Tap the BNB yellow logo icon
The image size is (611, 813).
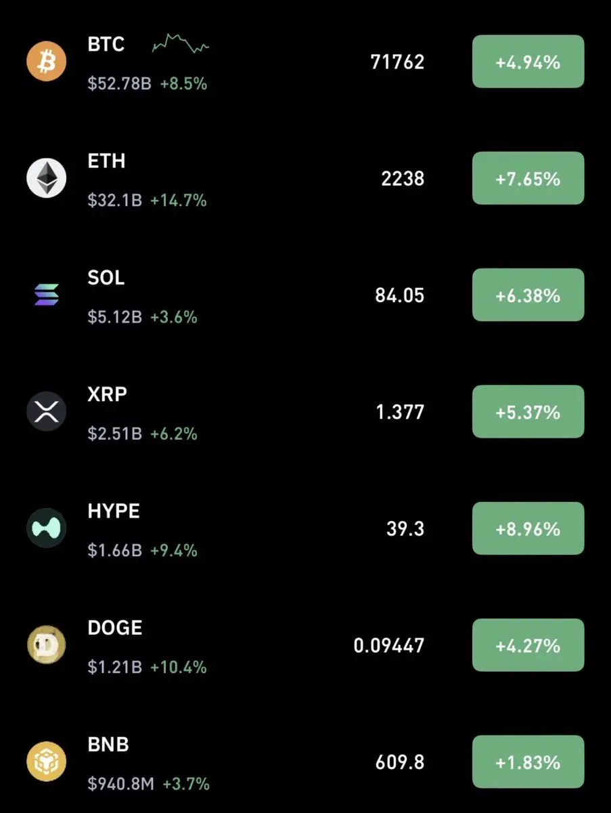(46, 762)
